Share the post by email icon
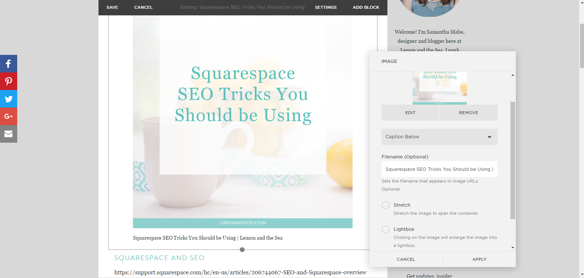 8,134
